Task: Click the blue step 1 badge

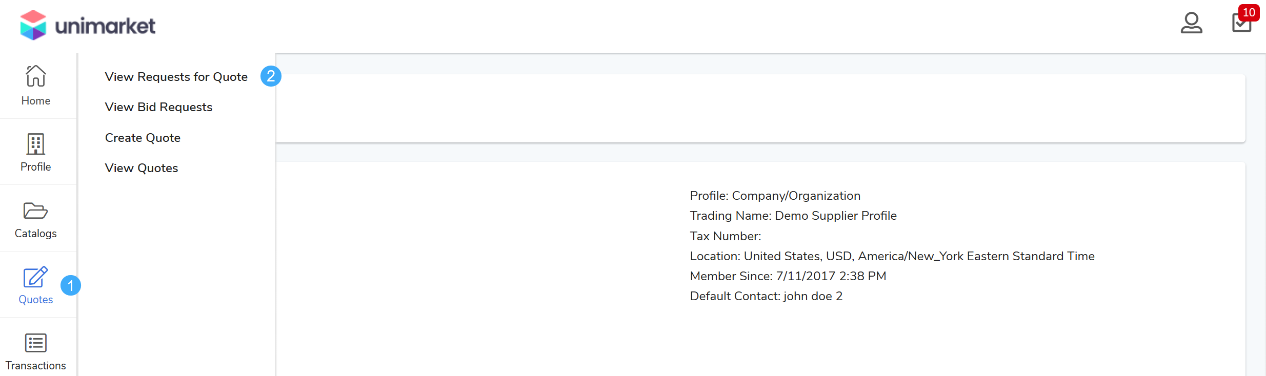Action: [71, 285]
